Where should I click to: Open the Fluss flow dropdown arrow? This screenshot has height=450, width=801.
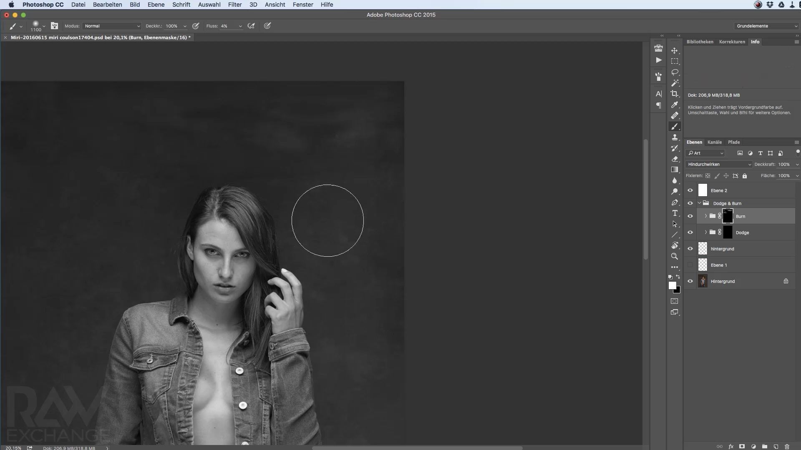[x=240, y=26]
